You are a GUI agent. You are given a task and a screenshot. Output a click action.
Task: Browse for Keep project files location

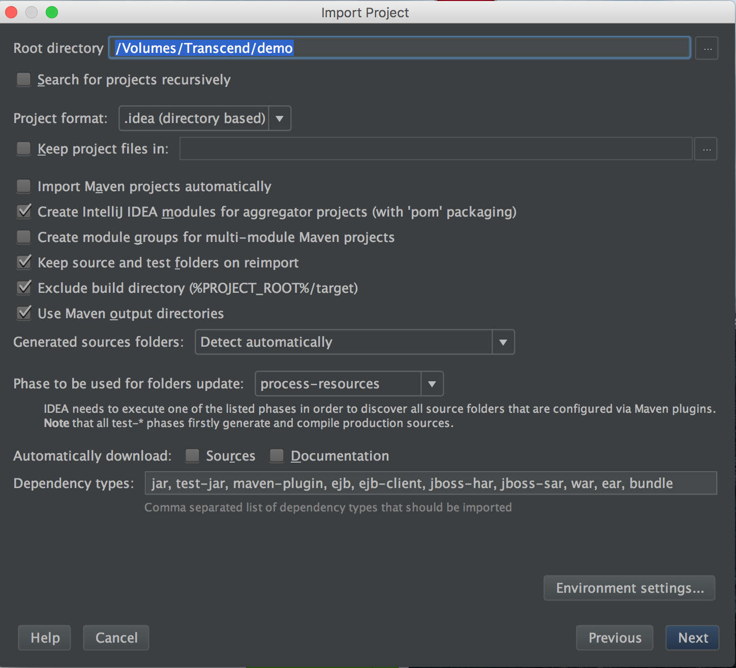[706, 149]
